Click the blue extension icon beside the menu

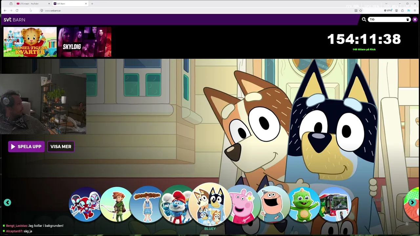(409, 10)
